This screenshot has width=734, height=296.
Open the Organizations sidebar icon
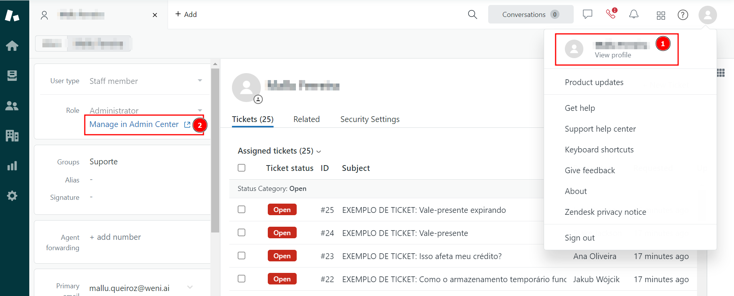point(12,135)
